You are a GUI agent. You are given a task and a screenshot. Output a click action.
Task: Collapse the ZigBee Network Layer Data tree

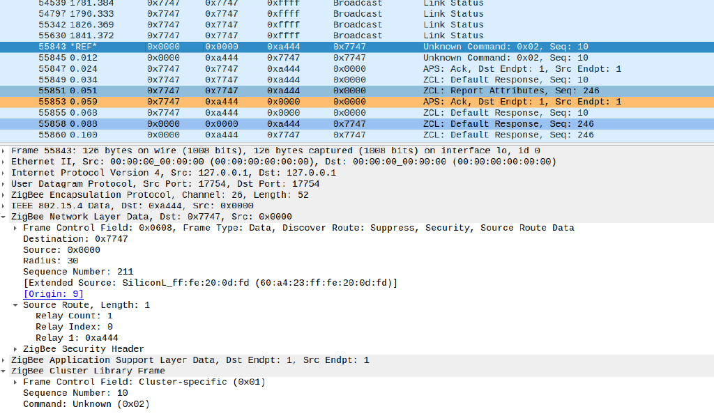pyautogui.click(x=5, y=217)
